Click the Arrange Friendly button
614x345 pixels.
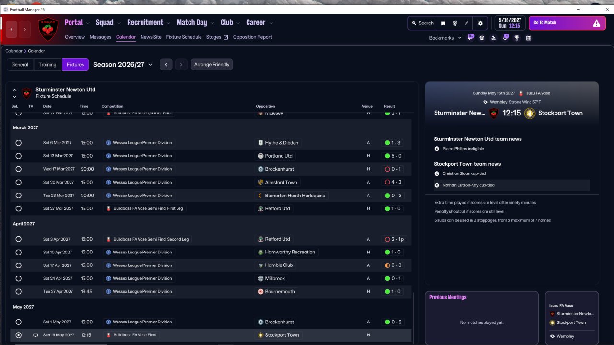tap(212, 65)
